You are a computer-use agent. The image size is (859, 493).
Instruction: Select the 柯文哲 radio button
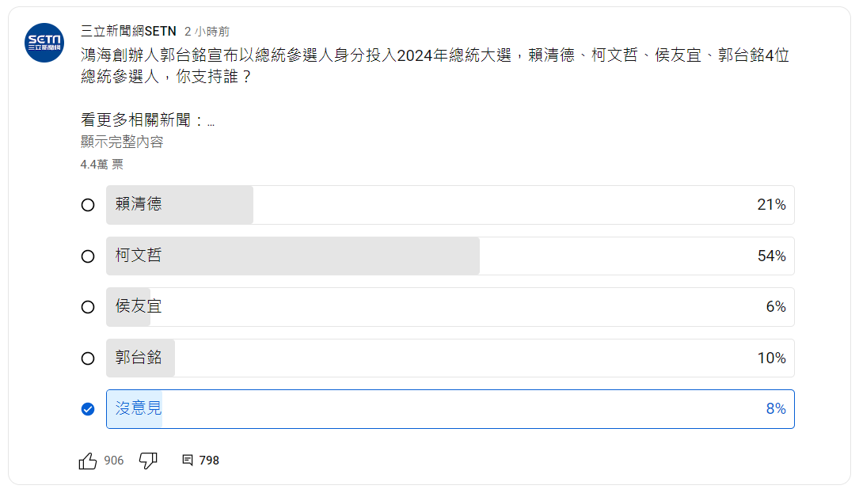(x=87, y=256)
